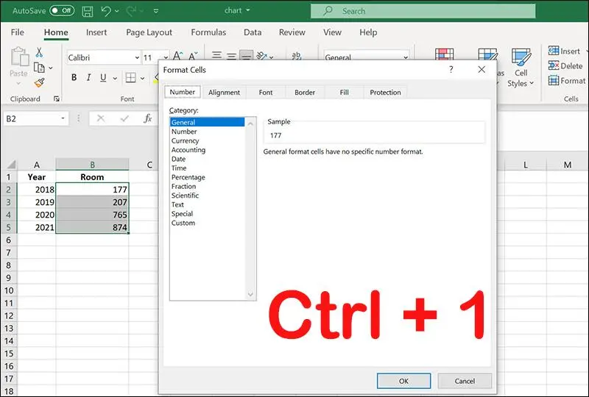
Task: Open the General number format dropdown
Action: 406,57
